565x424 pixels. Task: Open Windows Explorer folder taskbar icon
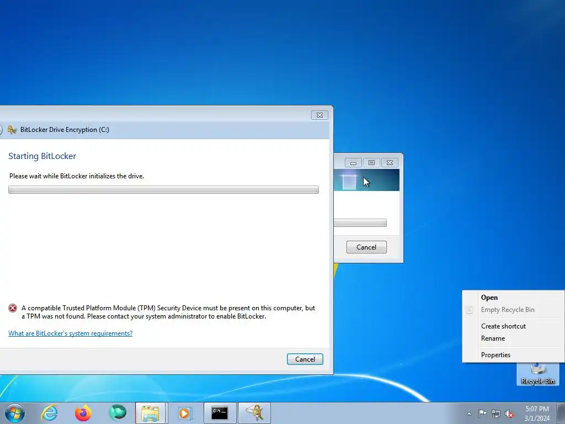tap(150, 413)
